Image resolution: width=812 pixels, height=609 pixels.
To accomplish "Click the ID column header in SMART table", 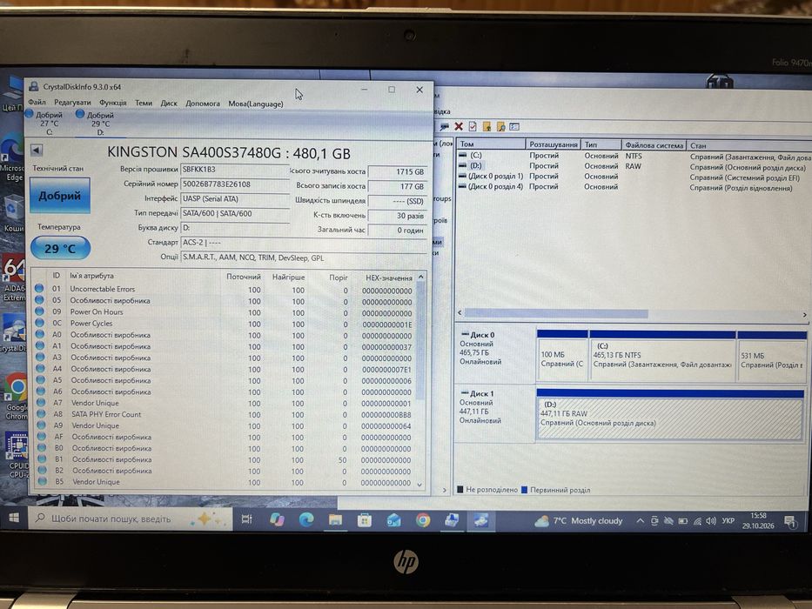I will pos(56,276).
